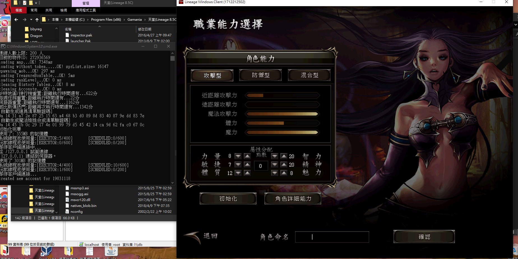Click the cmd window scrollbar down arrow
Viewport: 518px width, 259px height.
point(172,183)
